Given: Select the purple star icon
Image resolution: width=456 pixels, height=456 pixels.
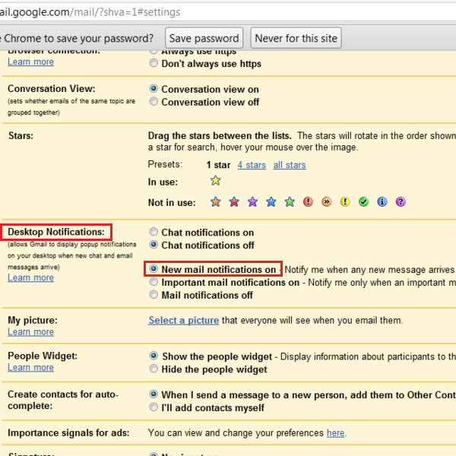Looking at the screenshot, I should (x=253, y=202).
